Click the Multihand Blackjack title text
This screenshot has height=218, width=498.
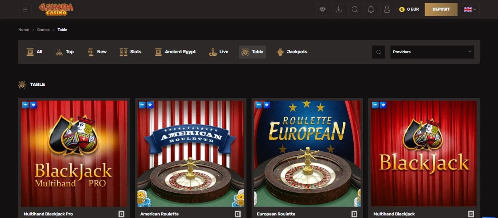(x=394, y=214)
